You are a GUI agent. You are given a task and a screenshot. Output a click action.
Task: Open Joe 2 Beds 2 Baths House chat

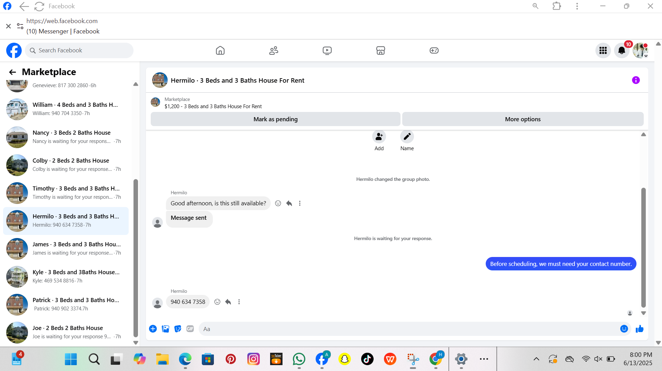point(66,332)
